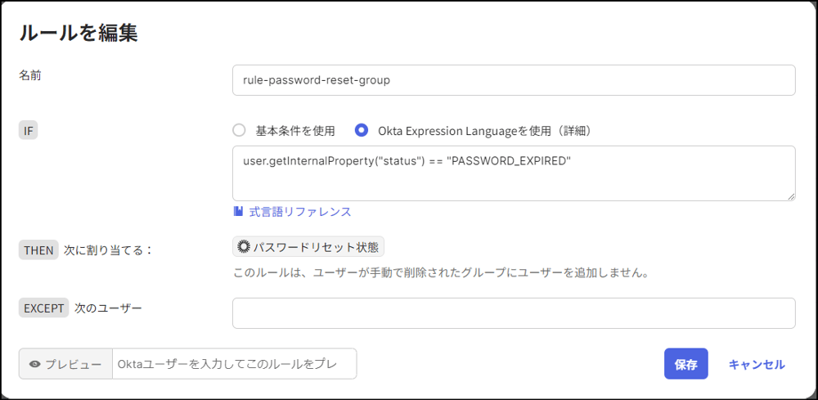Click the group icon in パスワードリセット状態 chip
818x400 pixels.
(243, 246)
